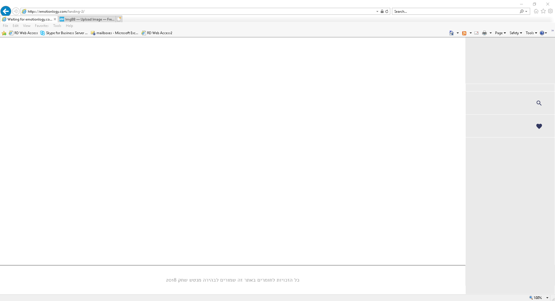Expand the Print dropdown arrow
The width and height of the screenshot is (555, 301).
coord(491,33)
